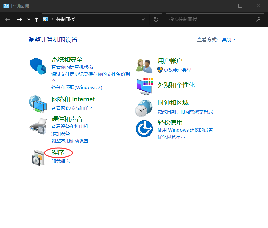The image size is (268, 228).
Task: Open the 用户帐户 people icon
Action: 144,66
